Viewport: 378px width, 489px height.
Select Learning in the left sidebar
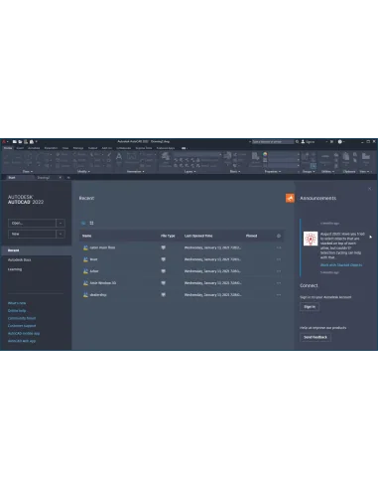pos(15,269)
